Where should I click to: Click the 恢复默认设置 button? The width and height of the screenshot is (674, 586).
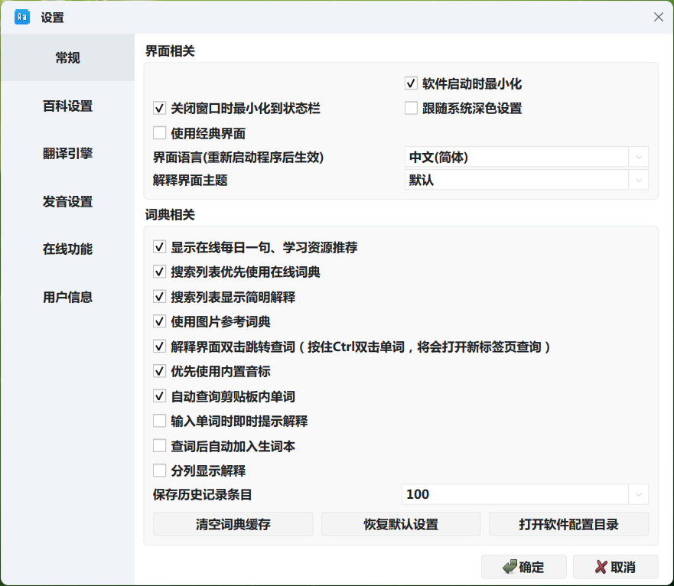pyautogui.click(x=401, y=524)
